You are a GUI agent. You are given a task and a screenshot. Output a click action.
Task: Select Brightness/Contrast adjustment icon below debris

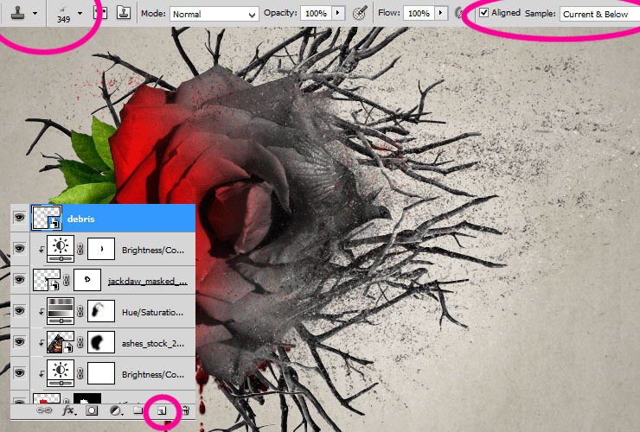[61, 249]
